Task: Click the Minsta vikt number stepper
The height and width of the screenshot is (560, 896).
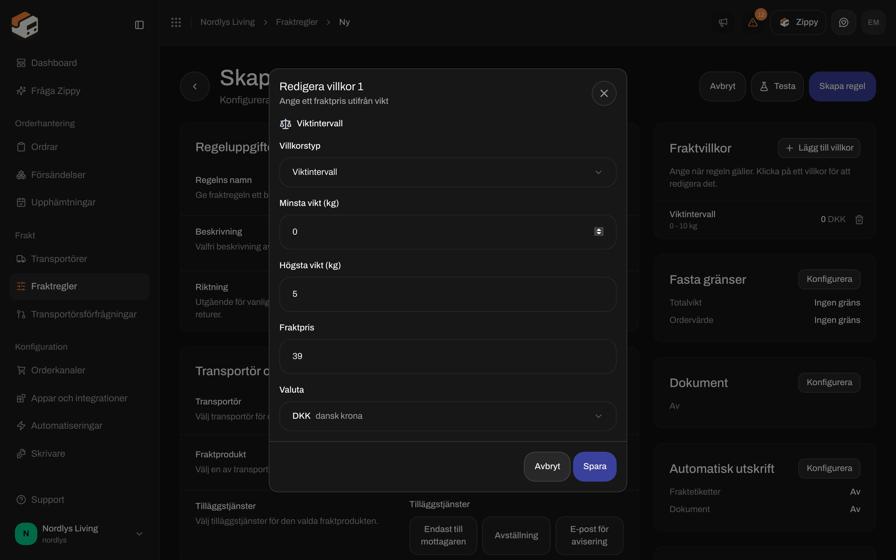Action: point(599,231)
